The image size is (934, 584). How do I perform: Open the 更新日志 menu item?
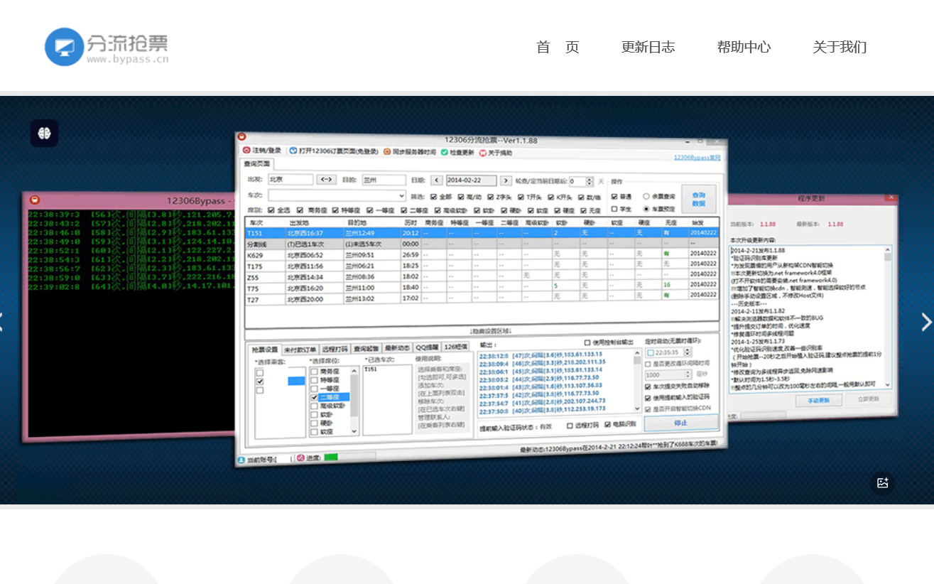coord(648,48)
